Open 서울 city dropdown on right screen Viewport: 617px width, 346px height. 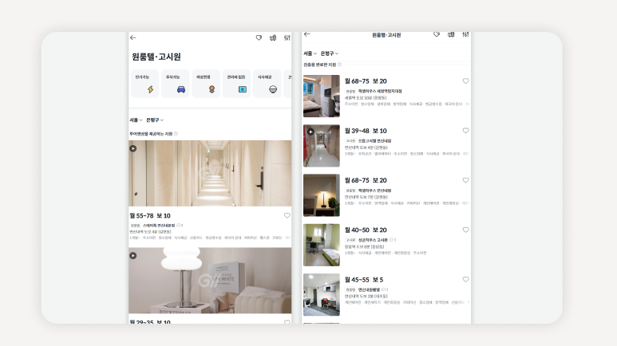tap(310, 53)
